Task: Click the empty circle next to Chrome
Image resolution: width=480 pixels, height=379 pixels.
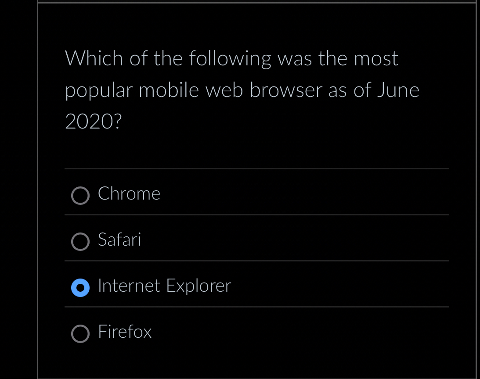Action: pyautogui.click(x=80, y=196)
